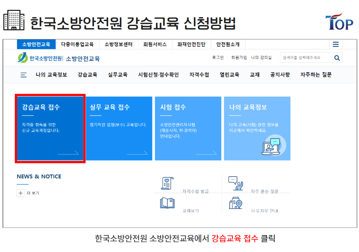This screenshot has width=359, height=252.
Task: Open the all-menu icon beside 나의 교육정보
Action: [x=24, y=75]
